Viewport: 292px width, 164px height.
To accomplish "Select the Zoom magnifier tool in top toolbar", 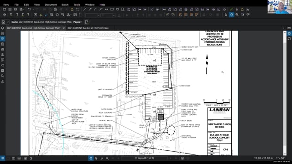I will [x=237, y=15].
